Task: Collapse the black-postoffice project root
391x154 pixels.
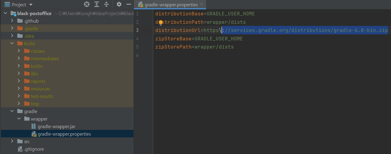Action: click(5, 13)
